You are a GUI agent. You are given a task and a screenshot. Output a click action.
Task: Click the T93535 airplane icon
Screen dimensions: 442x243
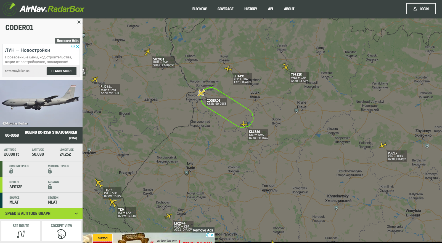[285, 67]
